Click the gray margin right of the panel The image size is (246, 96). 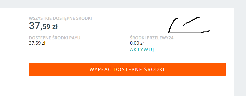tap(240, 52)
